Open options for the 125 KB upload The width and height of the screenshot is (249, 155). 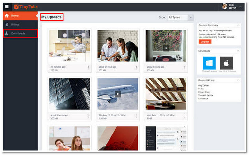(88, 68)
